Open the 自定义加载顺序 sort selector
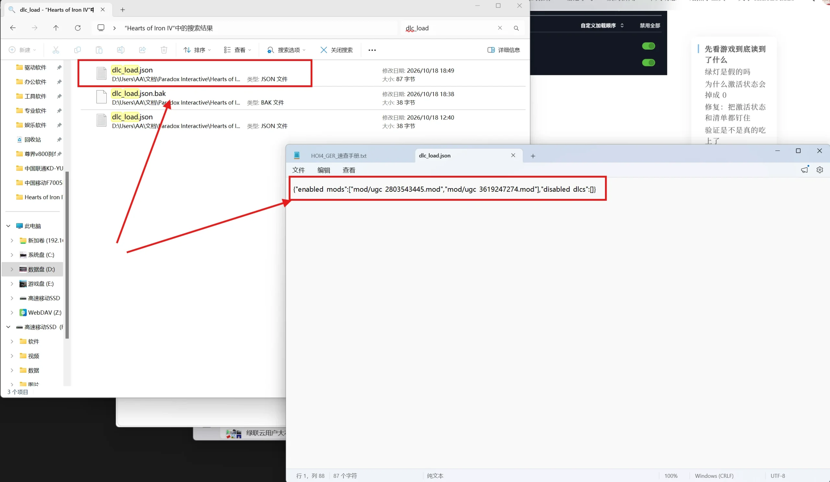Screen dimensions: 830x482 click(602, 25)
